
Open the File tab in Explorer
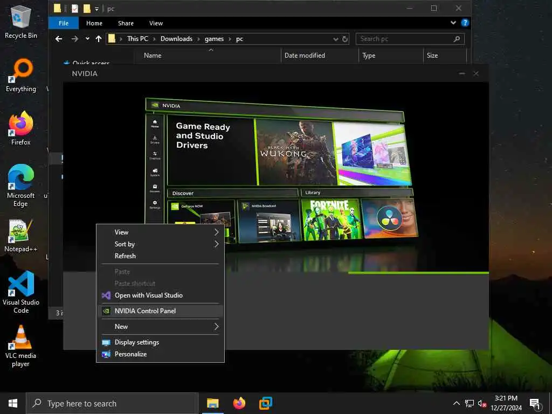tap(64, 23)
